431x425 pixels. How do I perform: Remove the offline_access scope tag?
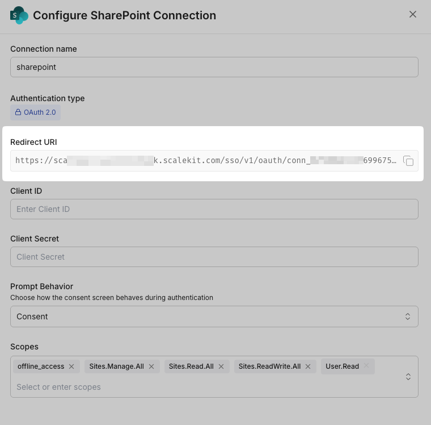tap(71, 366)
